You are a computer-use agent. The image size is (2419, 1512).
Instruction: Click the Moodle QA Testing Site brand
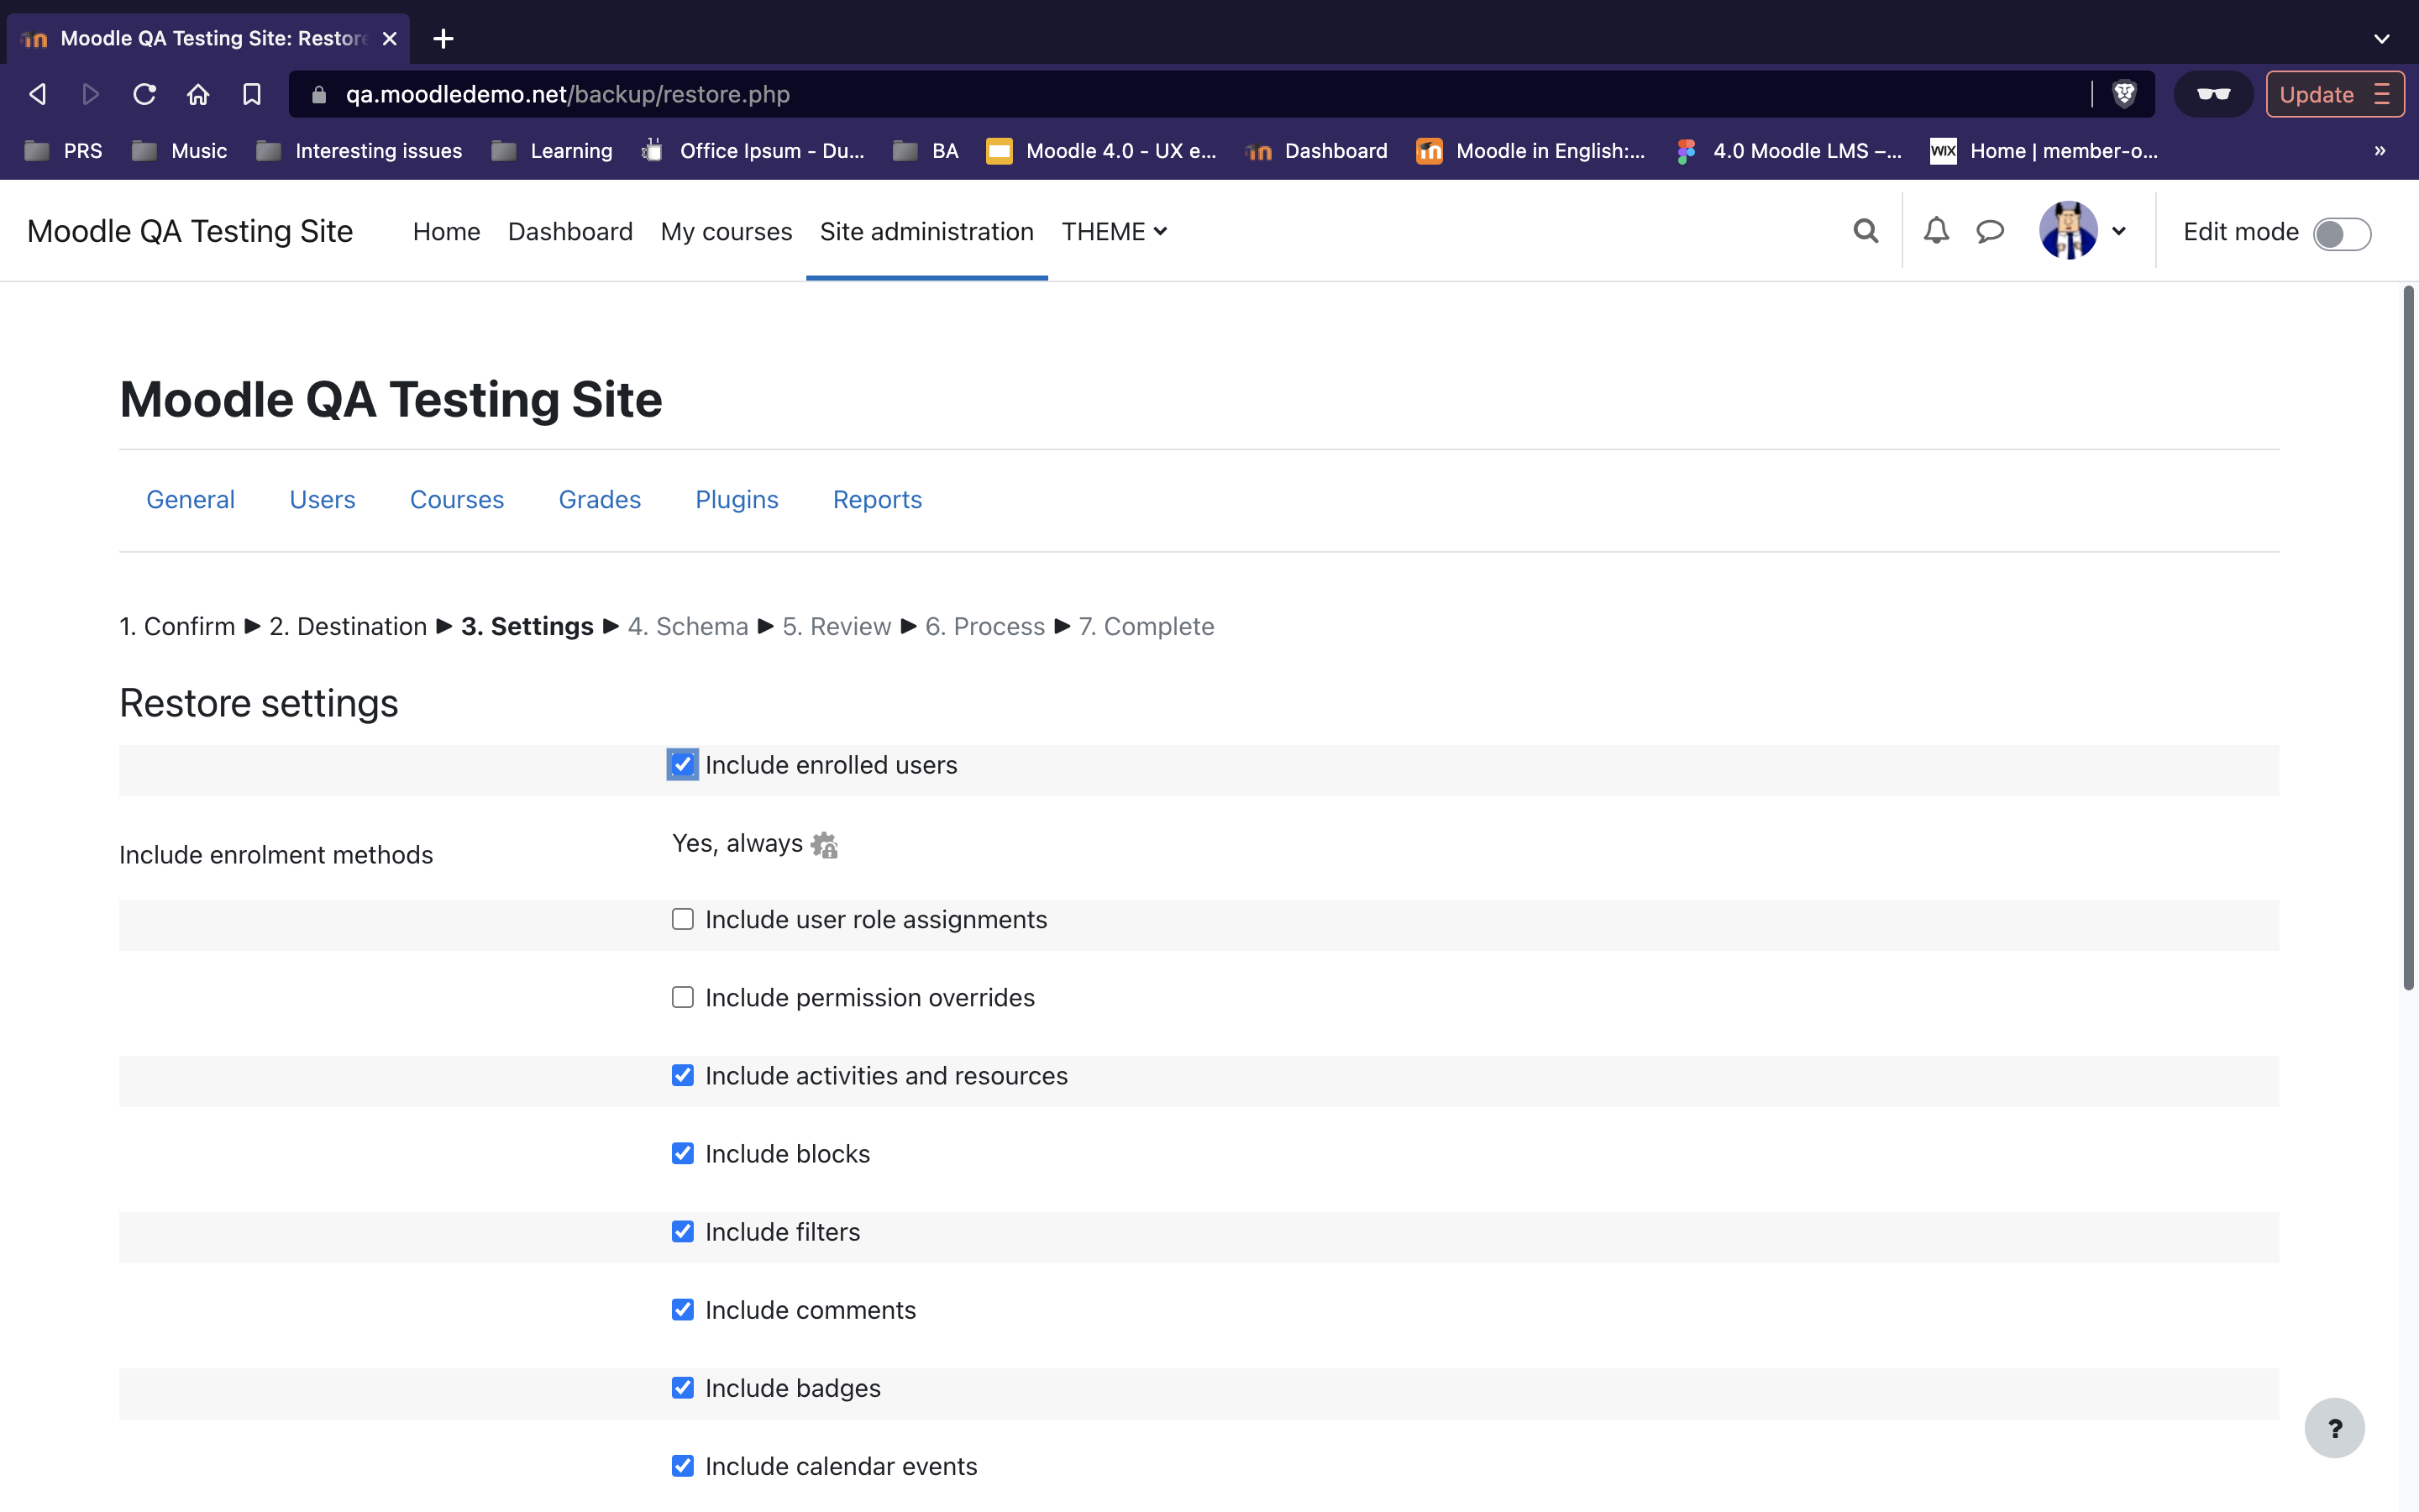tap(190, 231)
